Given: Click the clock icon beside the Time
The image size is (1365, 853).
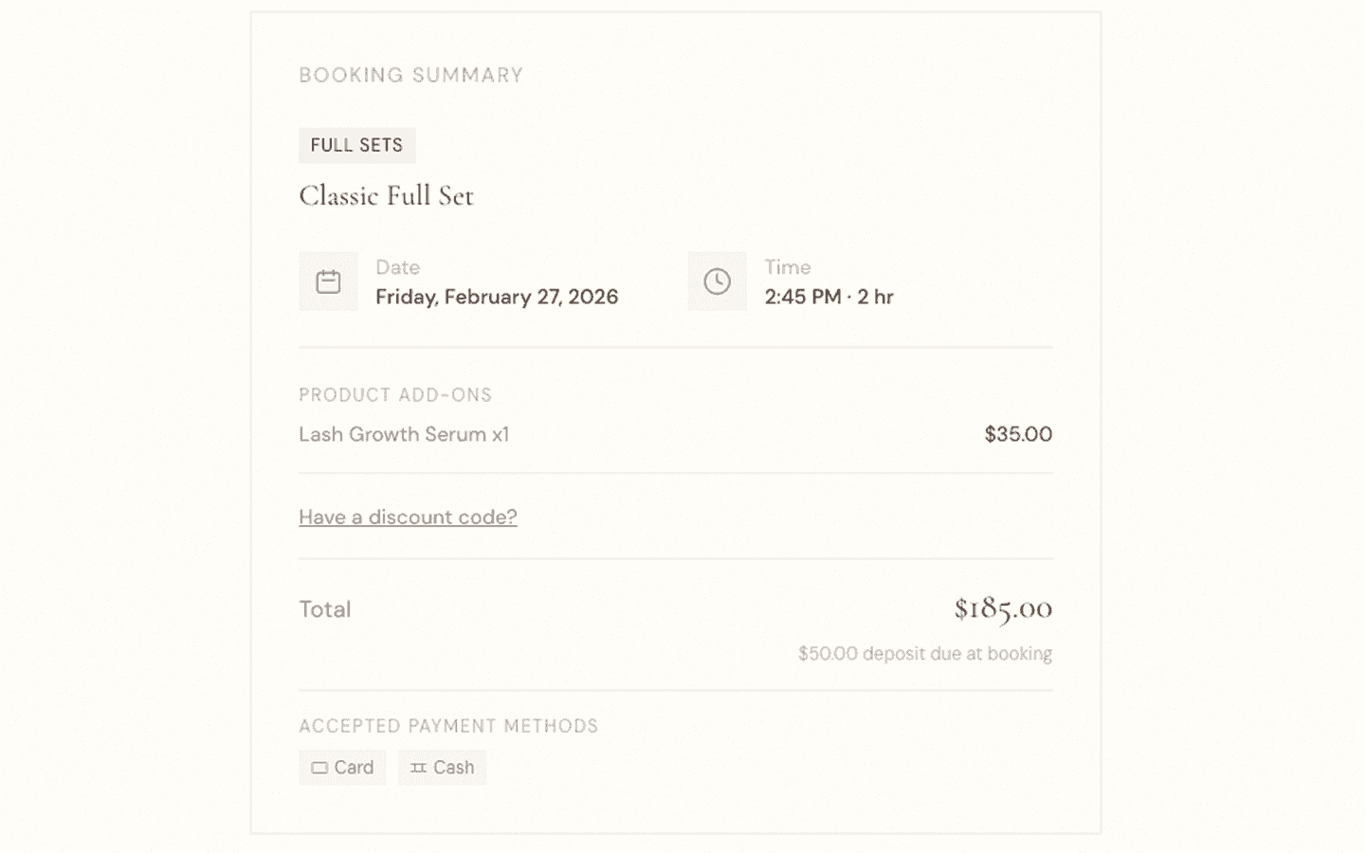Looking at the screenshot, I should (x=717, y=281).
